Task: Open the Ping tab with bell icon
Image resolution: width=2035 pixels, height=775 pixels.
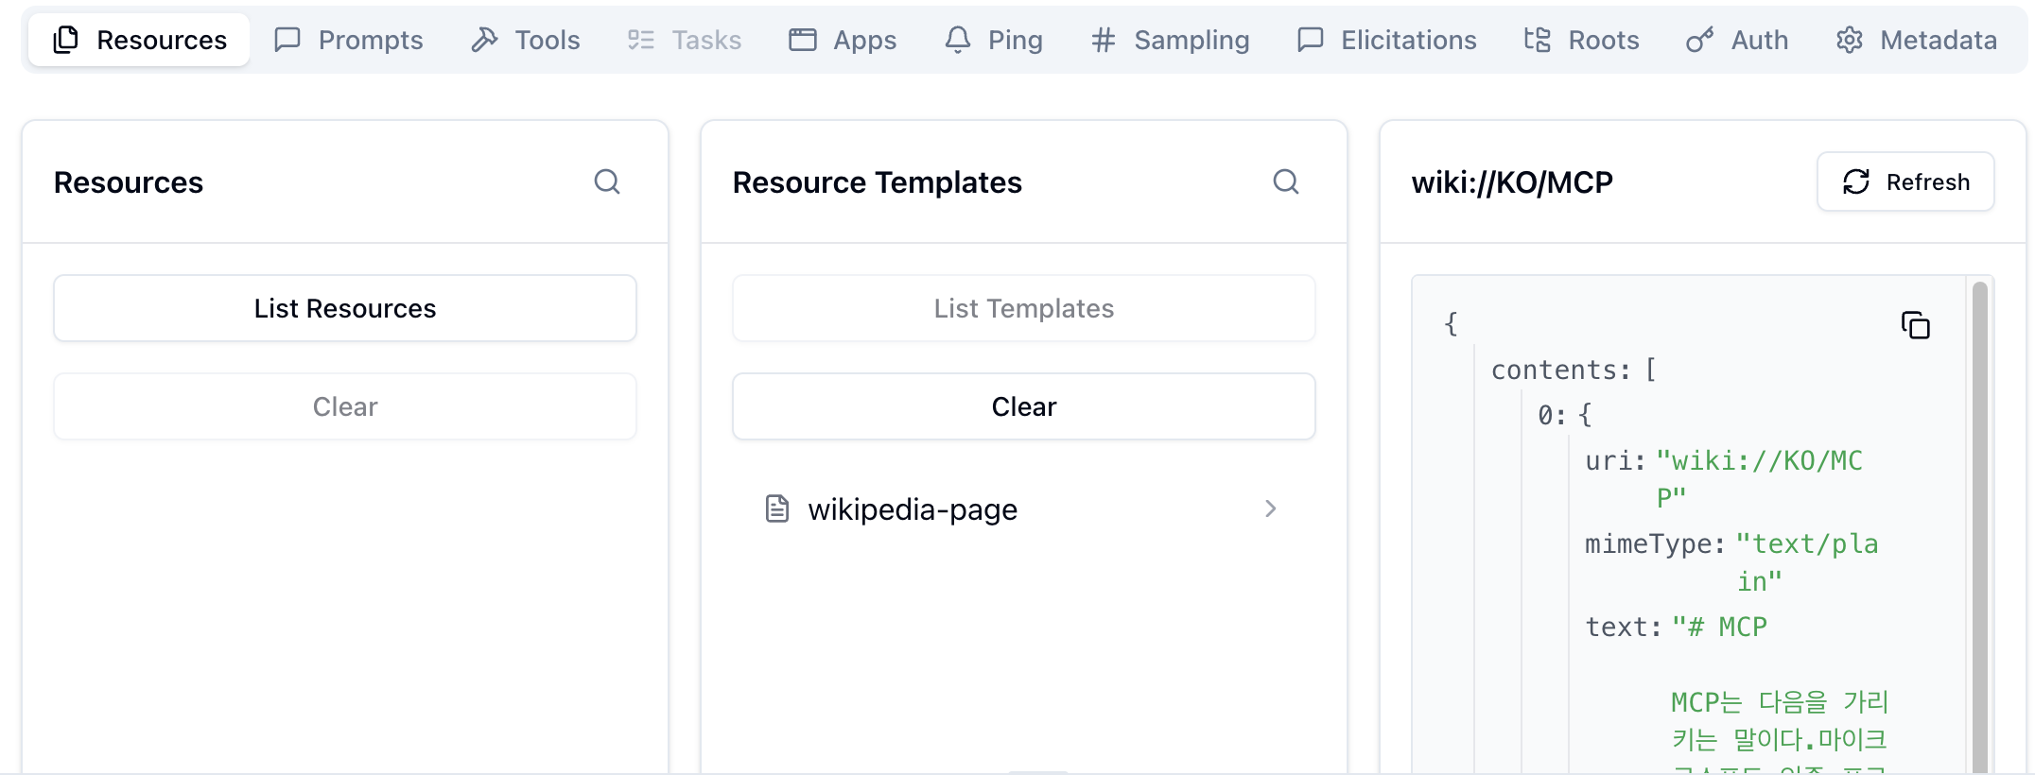Action: 958,40
